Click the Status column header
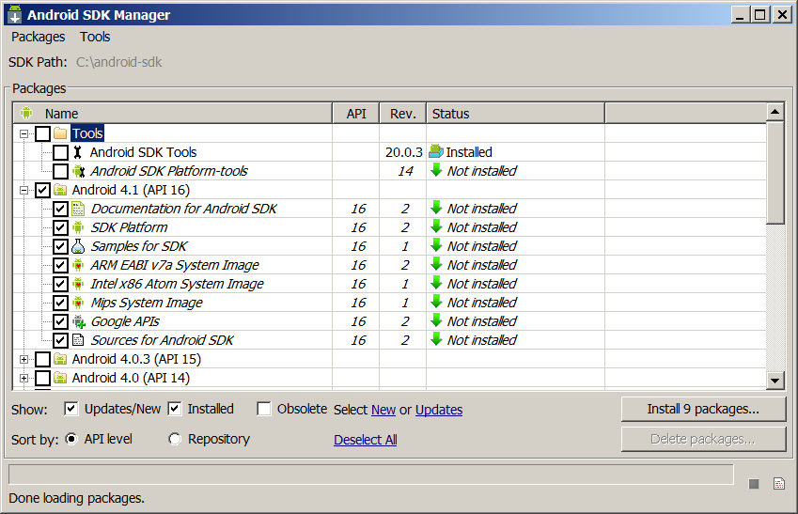This screenshot has height=514, width=798. [515, 113]
